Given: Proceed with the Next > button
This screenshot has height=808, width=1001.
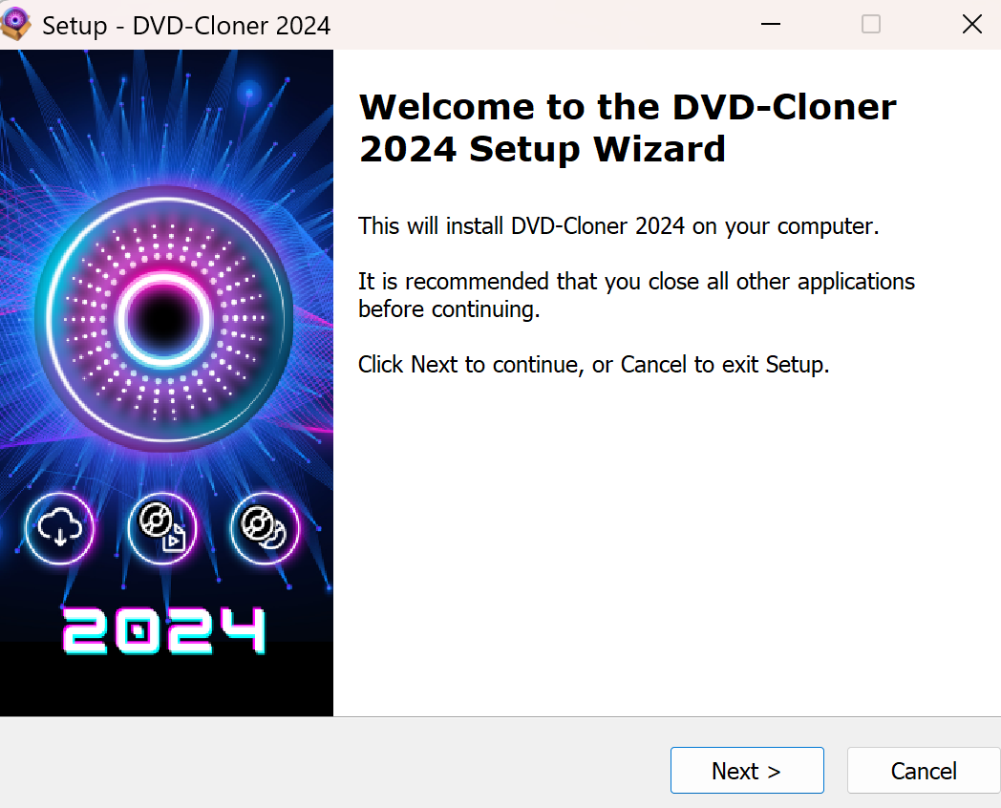Looking at the screenshot, I should [747, 771].
